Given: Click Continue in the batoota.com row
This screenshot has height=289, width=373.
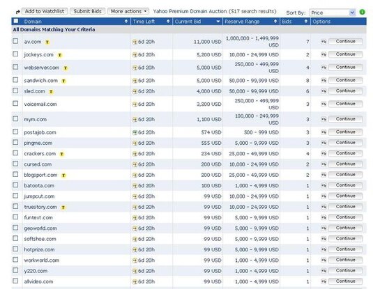Looking at the screenshot, I should click(x=345, y=185).
